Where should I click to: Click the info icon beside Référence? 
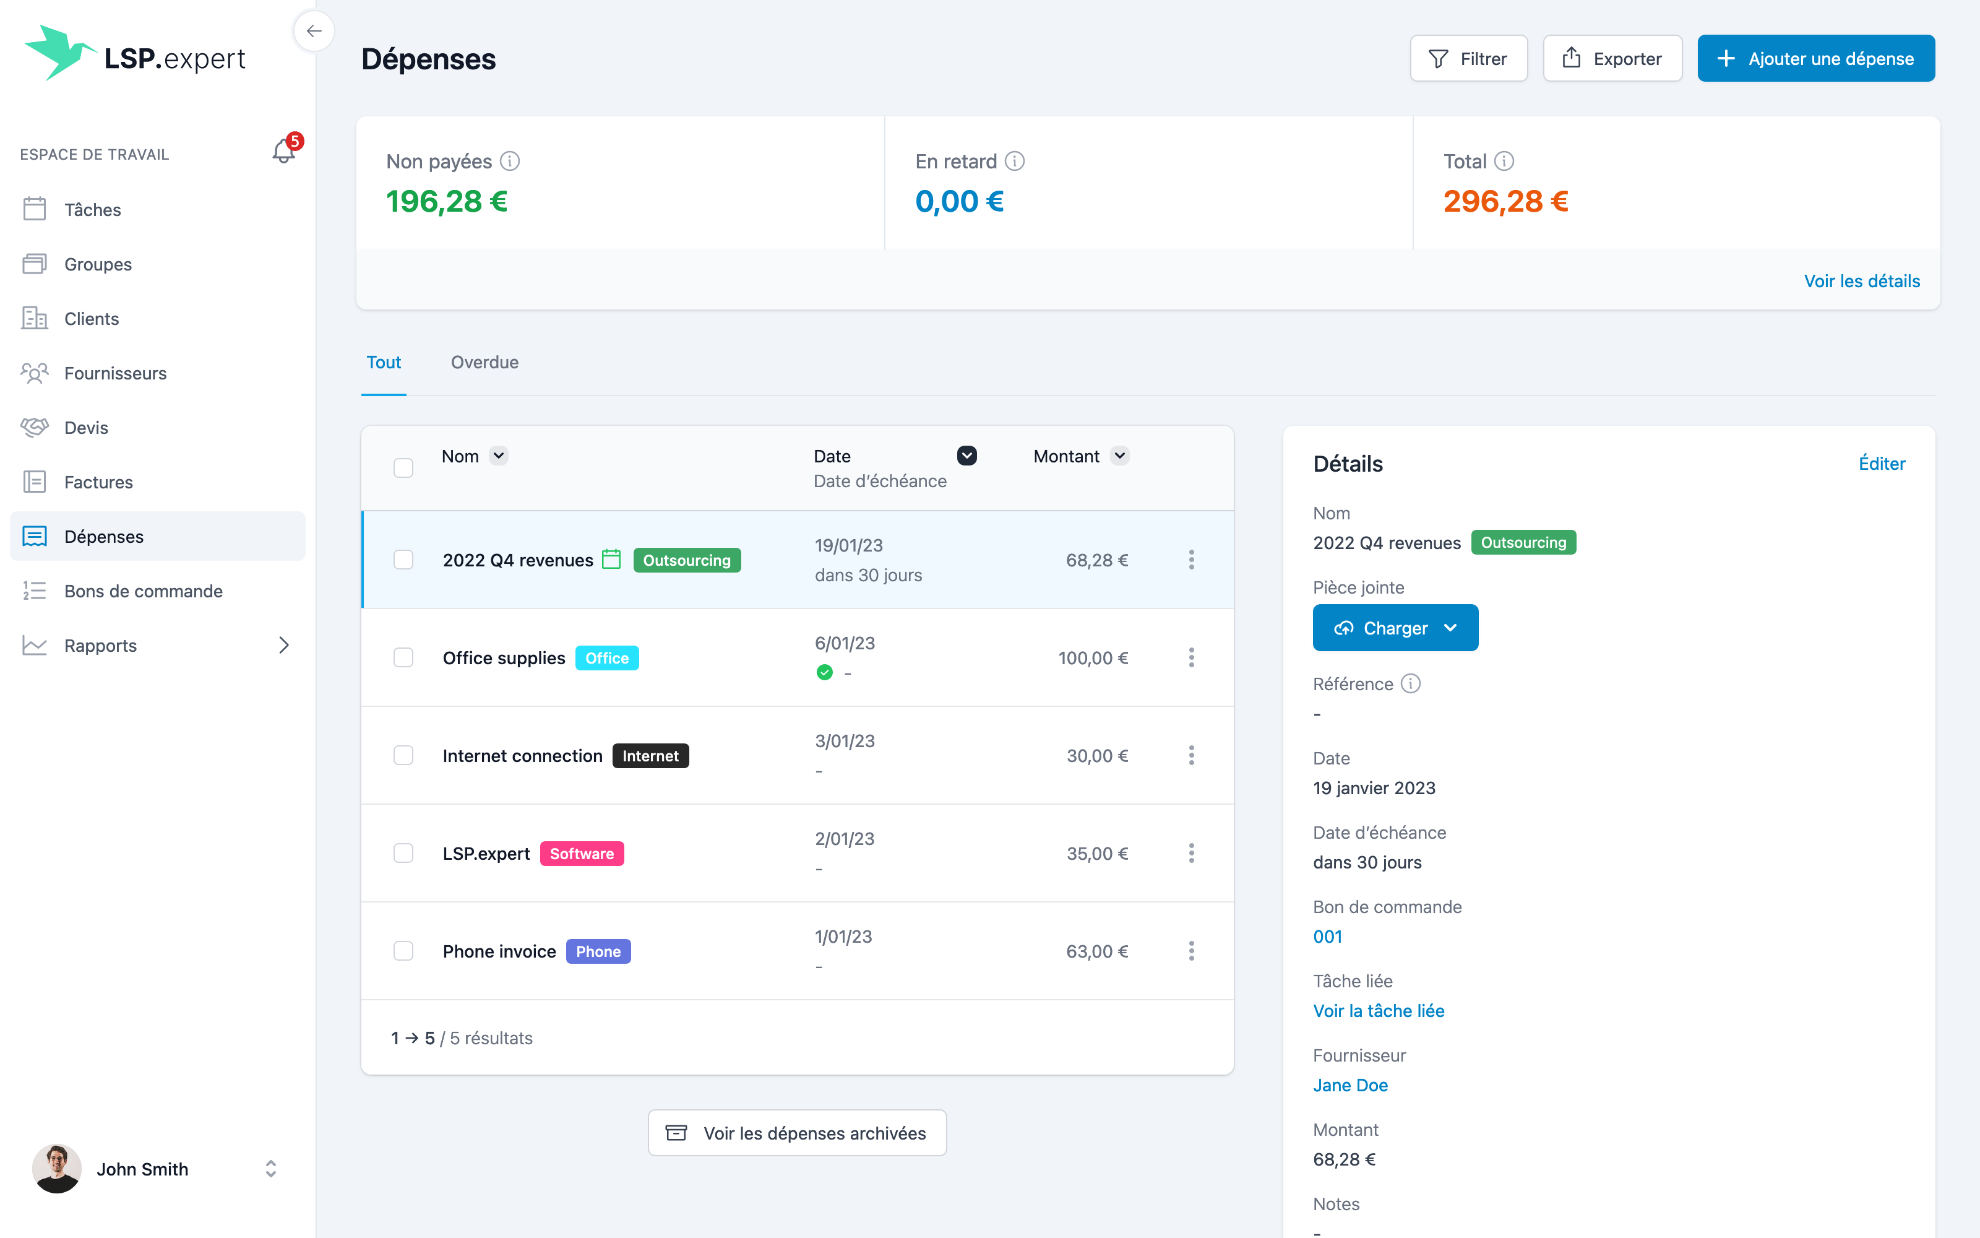[x=1411, y=683]
